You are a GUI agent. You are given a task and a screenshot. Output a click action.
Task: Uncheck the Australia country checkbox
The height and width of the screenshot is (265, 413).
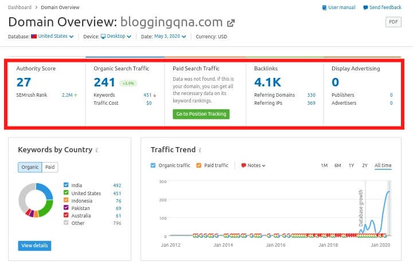[66, 215]
